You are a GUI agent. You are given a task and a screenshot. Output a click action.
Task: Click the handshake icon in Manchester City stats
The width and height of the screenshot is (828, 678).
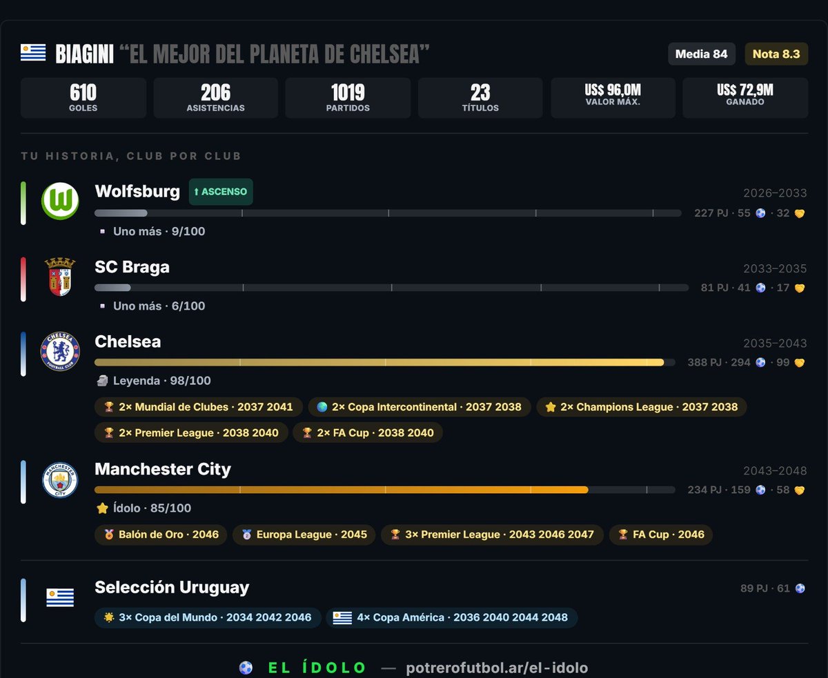pyautogui.click(x=800, y=490)
